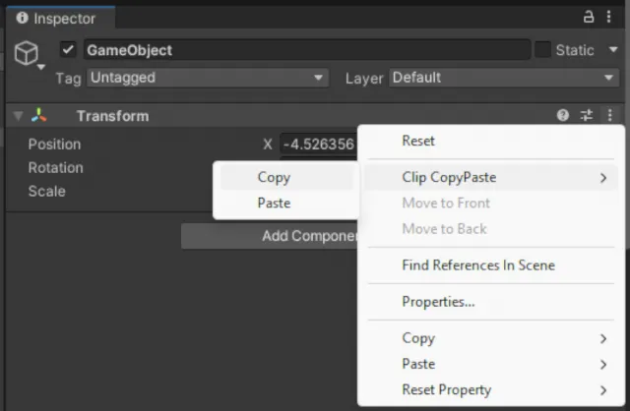This screenshot has height=411, width=630.
Task: Click the Scale label
Action: [x=46, y=191]
